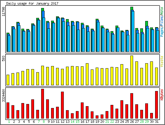Click the cyan Pages bar for day 29
This screenshot has height=125, width=165.
pos(148,40)
